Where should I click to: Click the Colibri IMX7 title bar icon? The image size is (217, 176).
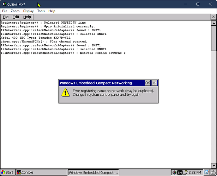[4, 4]
